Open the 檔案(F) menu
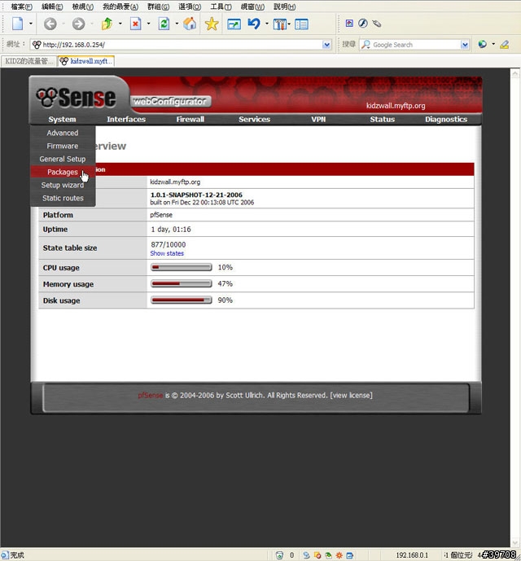Viewport: 521px width, 561px height. [21, 7]
